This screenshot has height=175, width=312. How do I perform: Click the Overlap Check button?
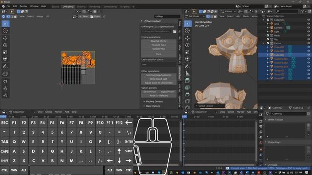(x=158, y=41)
